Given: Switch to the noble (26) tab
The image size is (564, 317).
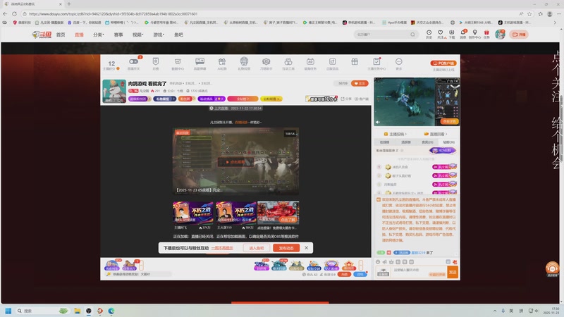Looking at the screenshot, I should 427,142.
